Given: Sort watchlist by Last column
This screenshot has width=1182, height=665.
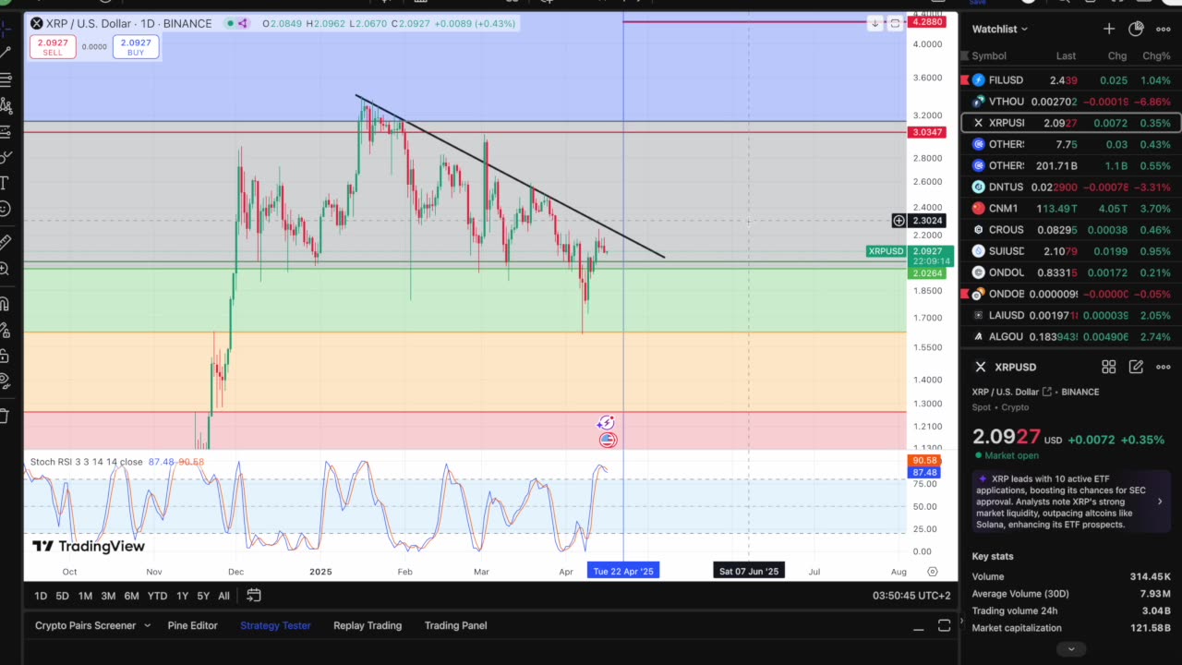Looking at the screenshot, I should point(1066,56).
